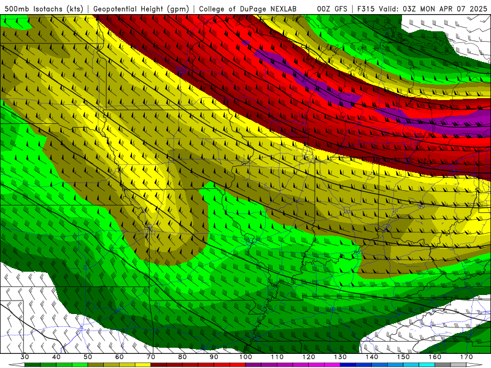Click the gray colorbar swatch at 160
This screenshot has height=368, width=491.
pos(443,365)
